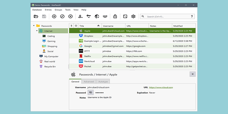Click the Netflix icon in entry list

point(81,56)
